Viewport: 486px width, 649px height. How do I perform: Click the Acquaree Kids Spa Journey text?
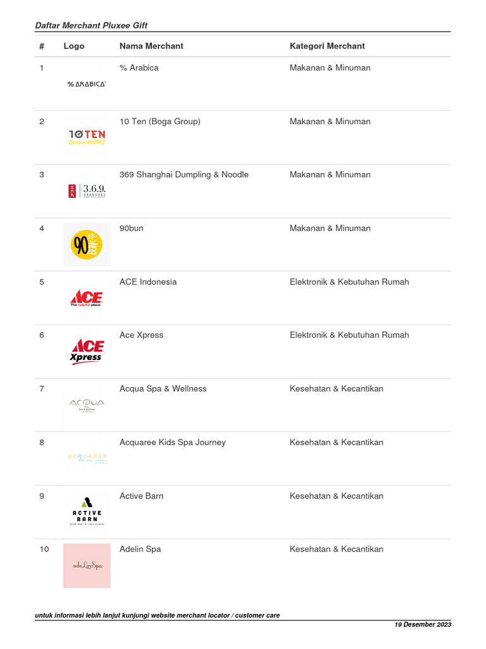[173, 442]
